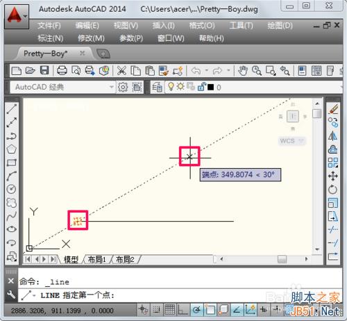This screenshot has width=347, height=321.
Task: Select the Line draw tool
Action: click(11, 109)
